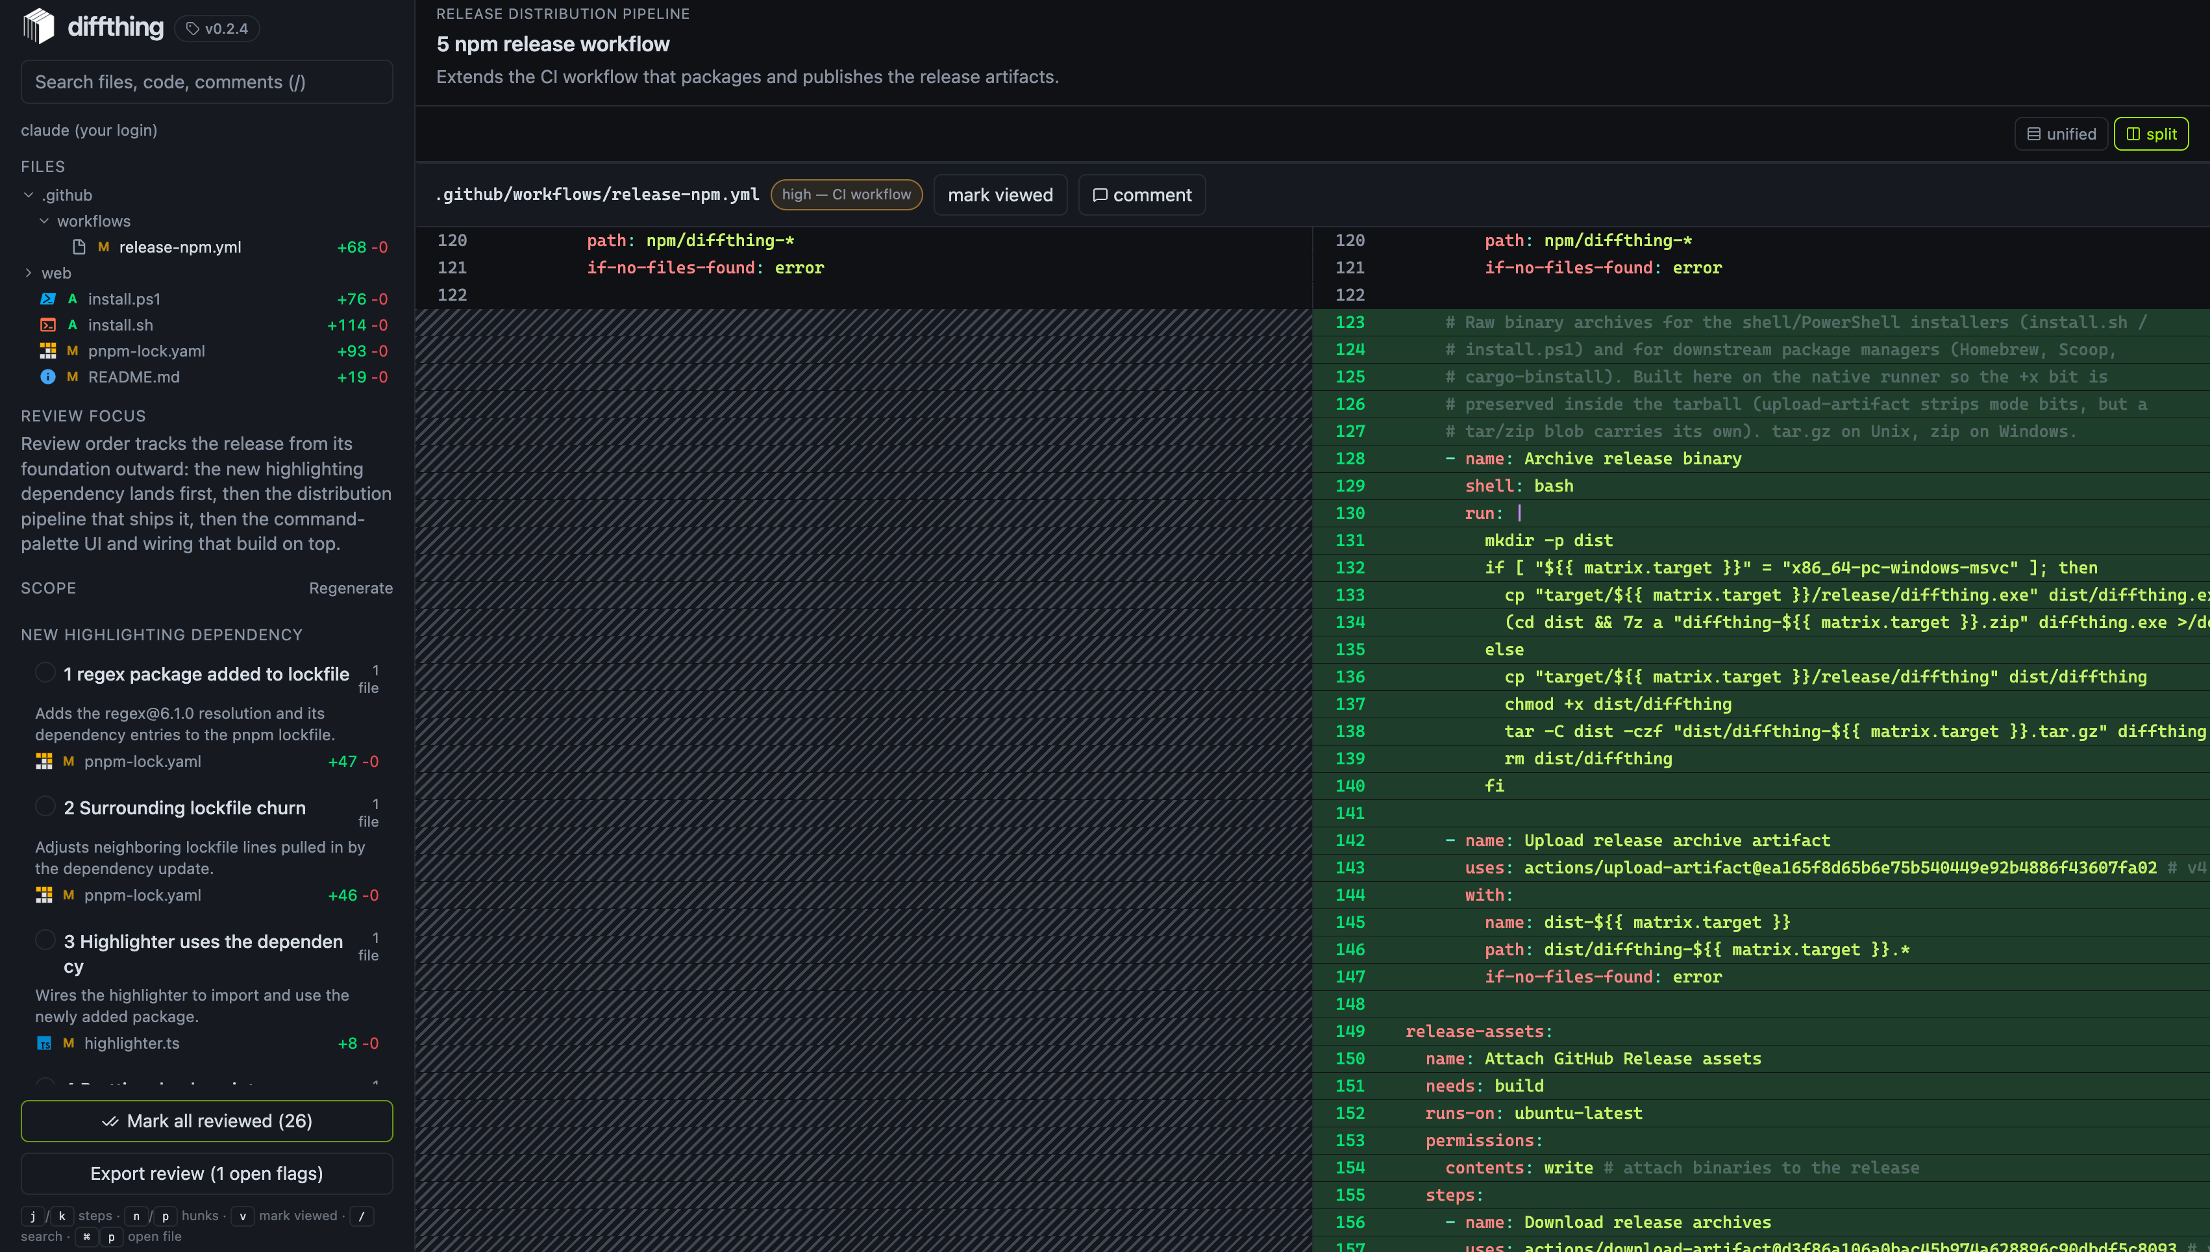This screenshot has height=1252, width=2210.
Task: Click the grid icon beside pnpm-lock.yaml in Files
Action: click(48, 351)
